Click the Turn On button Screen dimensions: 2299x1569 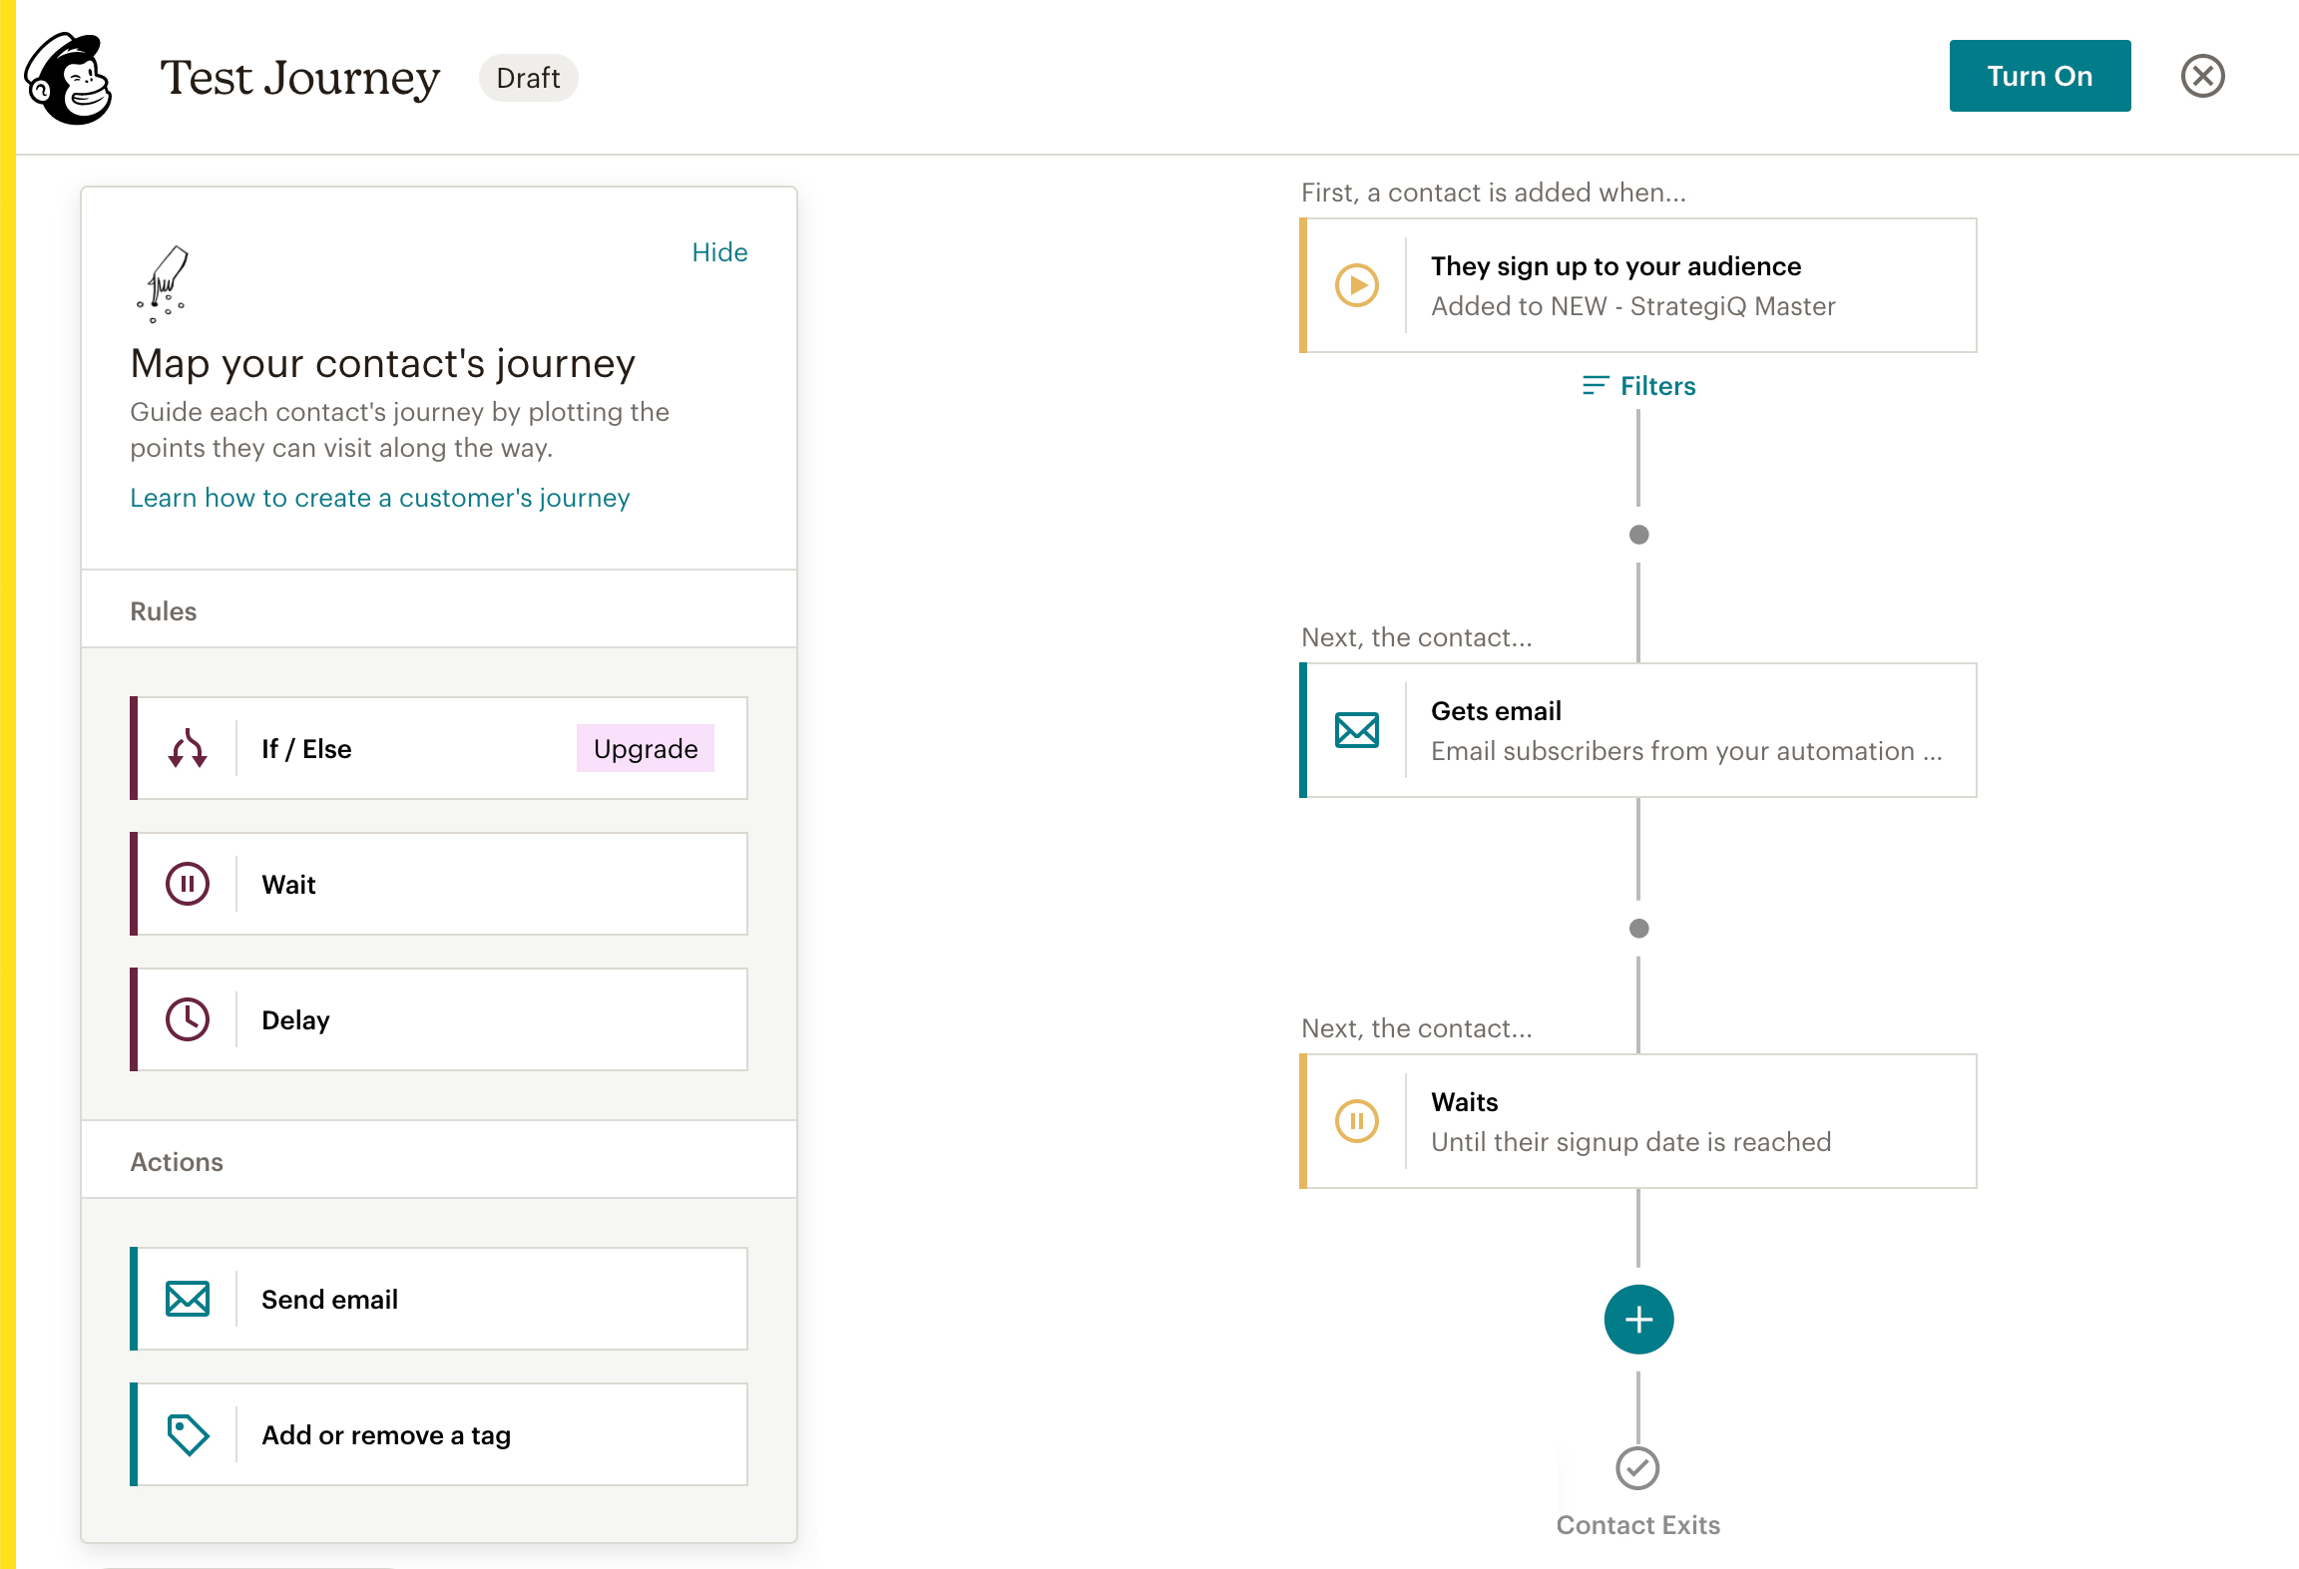pos(2039,75)
